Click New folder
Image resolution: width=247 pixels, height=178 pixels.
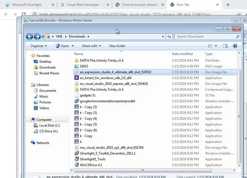click(x=117, y=46)
